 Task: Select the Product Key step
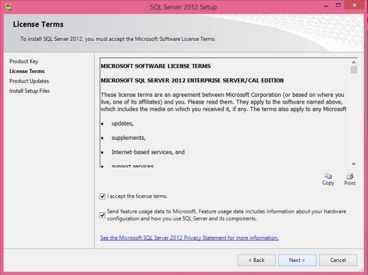coord(24,61)
